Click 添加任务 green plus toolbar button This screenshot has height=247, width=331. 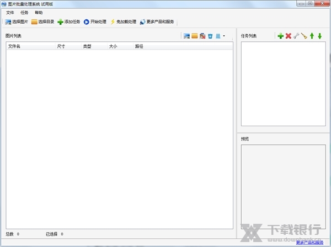point(69,22)
